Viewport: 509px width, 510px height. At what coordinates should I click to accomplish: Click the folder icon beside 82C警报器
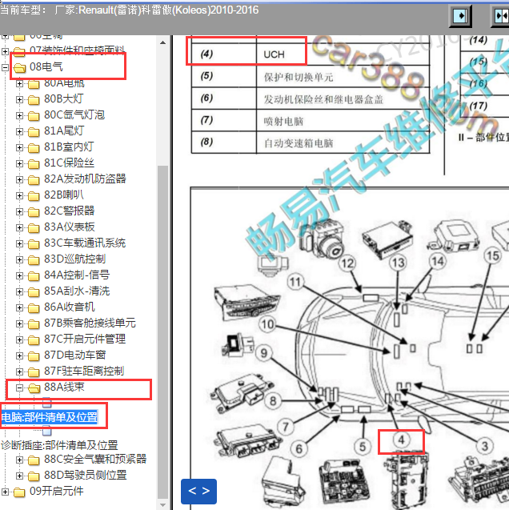tap(34, 211)
